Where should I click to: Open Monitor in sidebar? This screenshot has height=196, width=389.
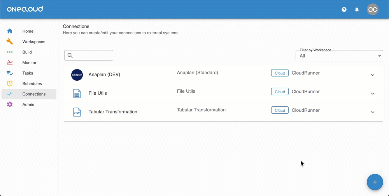pyautogui.click(x=29, y=62)
